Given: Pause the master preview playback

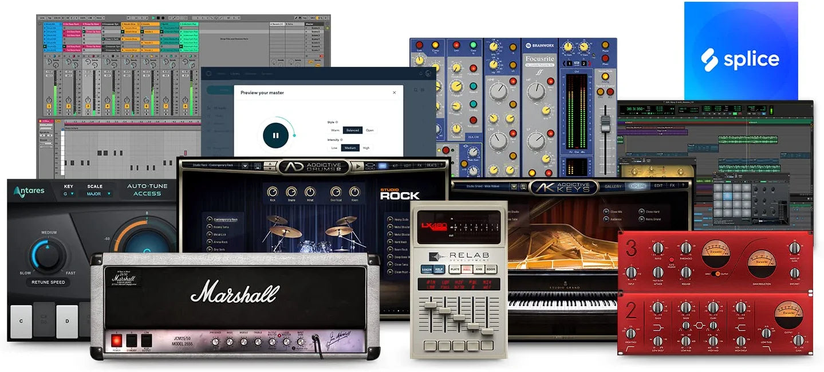Looking at the screenshot, I should (x=275, y=135).
